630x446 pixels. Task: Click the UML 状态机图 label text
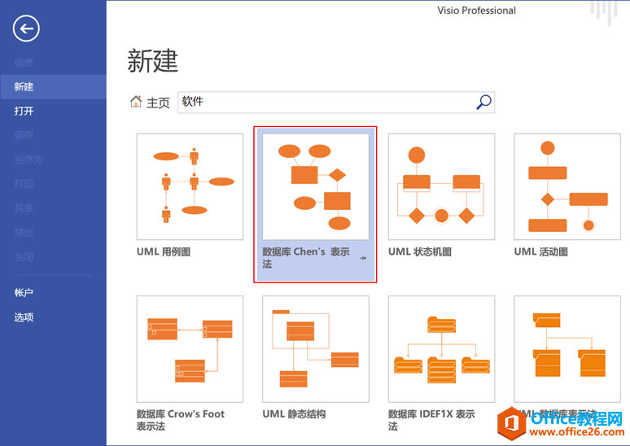[420, 252]
